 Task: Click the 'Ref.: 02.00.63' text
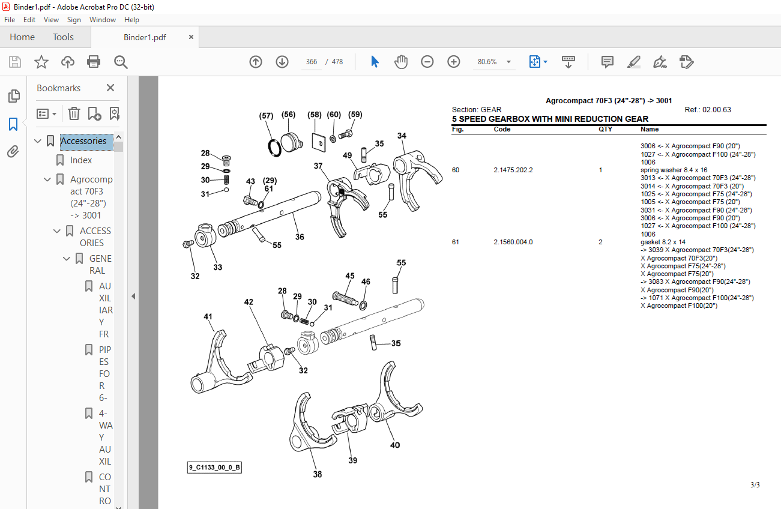coord(708,110)
